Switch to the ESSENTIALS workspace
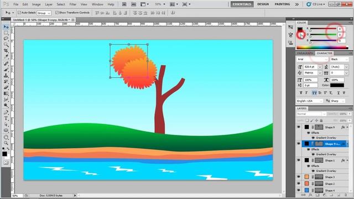The image size is (354, 199). 242,4
